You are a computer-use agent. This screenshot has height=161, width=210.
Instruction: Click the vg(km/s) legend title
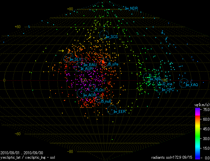[x=202, y=105]
